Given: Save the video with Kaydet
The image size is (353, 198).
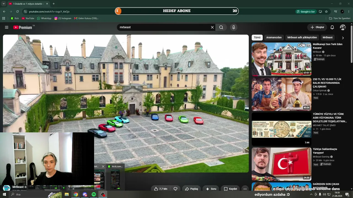Looking at the screenshot, I should click(x=230, y=189).
